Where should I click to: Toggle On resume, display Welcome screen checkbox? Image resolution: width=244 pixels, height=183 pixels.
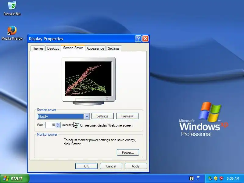pos(77,125)
